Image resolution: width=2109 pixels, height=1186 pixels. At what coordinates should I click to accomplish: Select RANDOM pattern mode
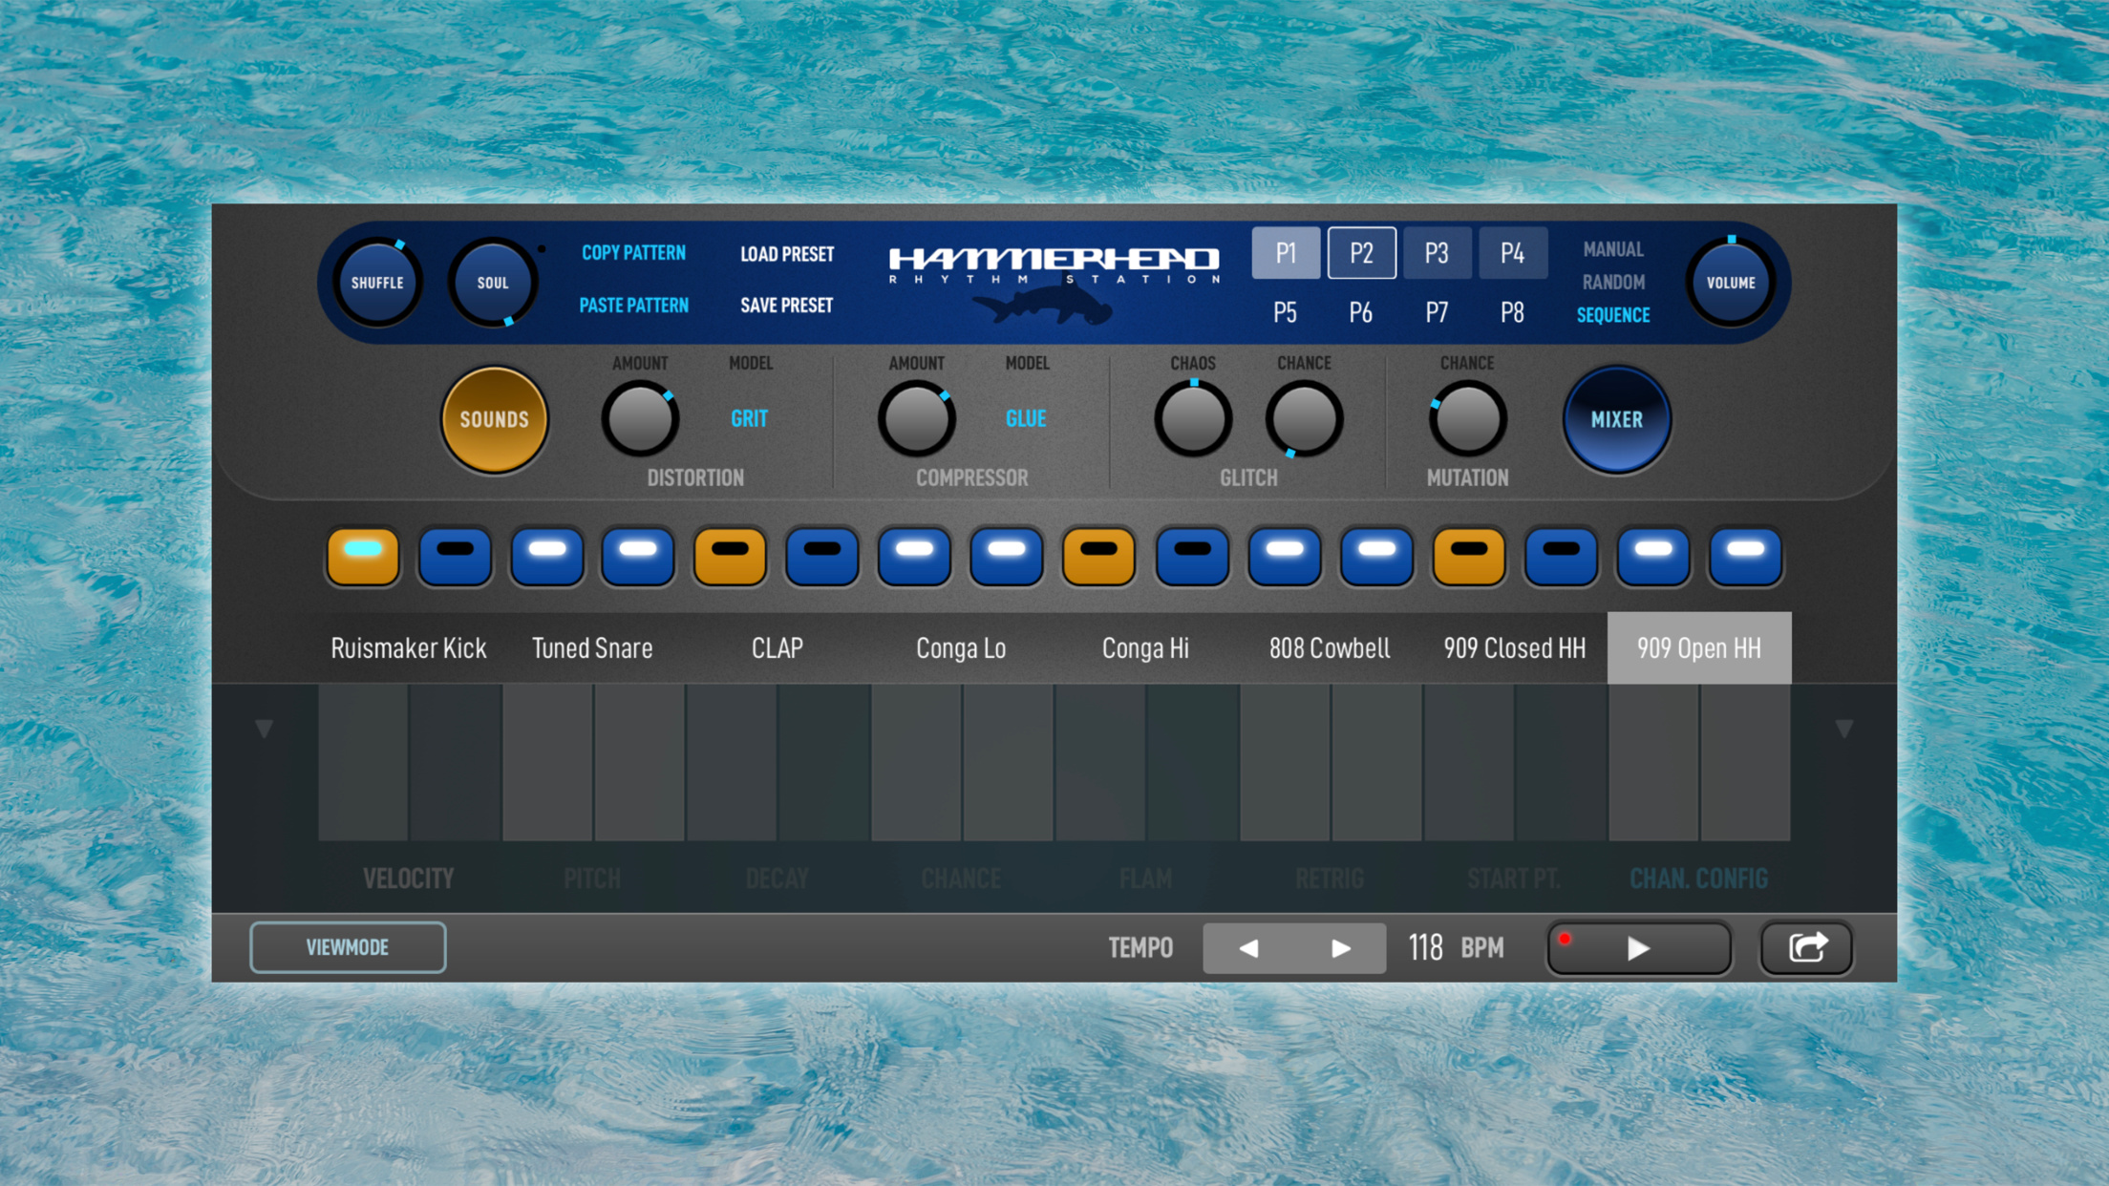click(x=1612, y=282)
